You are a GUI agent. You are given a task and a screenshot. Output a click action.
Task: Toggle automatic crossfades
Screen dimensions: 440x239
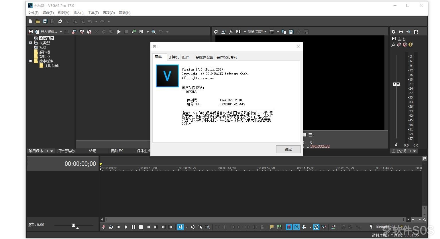coord(296,227)
